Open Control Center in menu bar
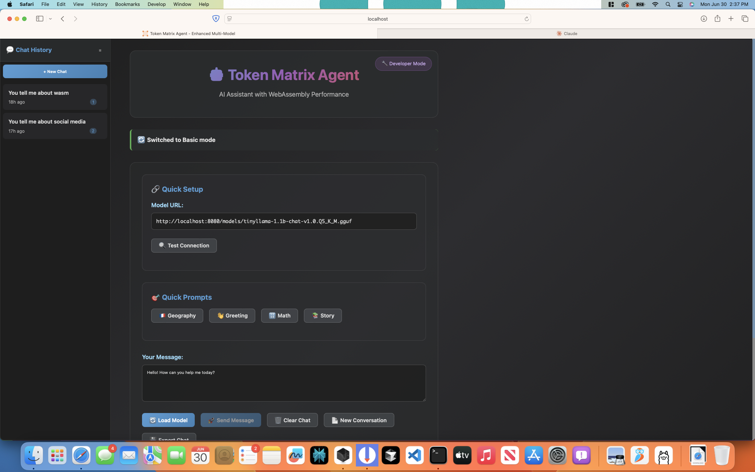 680,4
